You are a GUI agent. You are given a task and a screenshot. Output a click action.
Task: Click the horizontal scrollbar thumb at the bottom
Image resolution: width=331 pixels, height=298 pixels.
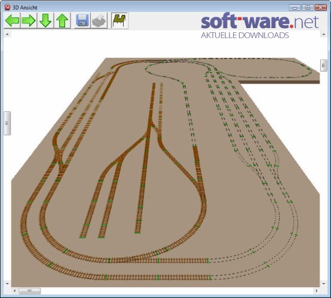coord(29,291)
